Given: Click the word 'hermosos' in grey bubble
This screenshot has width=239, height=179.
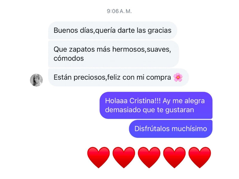Looking at the screenshot, I should click(128, 49).
